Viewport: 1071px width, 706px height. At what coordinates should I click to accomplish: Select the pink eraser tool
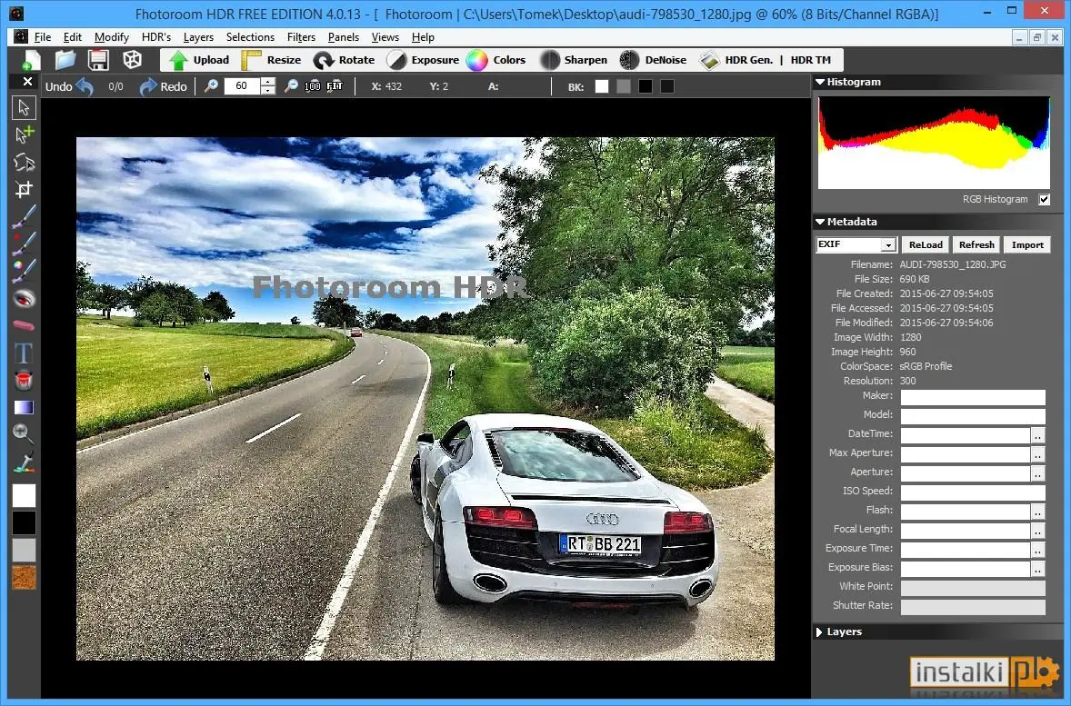[24, 325]
